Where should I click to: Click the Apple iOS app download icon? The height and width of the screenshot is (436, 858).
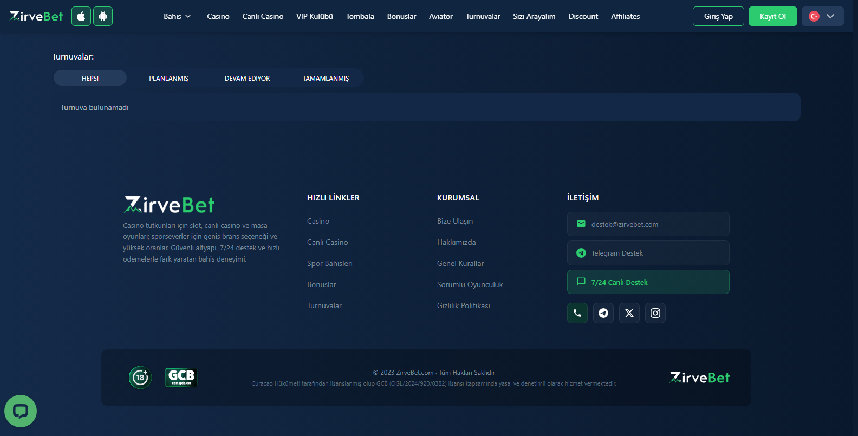81,16
